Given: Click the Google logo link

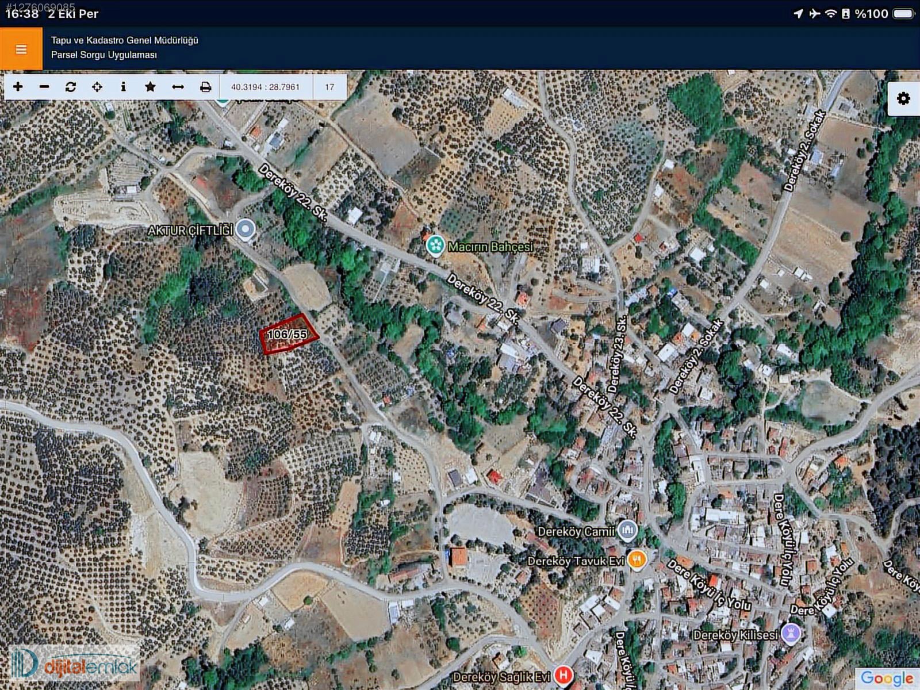Looking at the screenshot, I should pos(887,679).
